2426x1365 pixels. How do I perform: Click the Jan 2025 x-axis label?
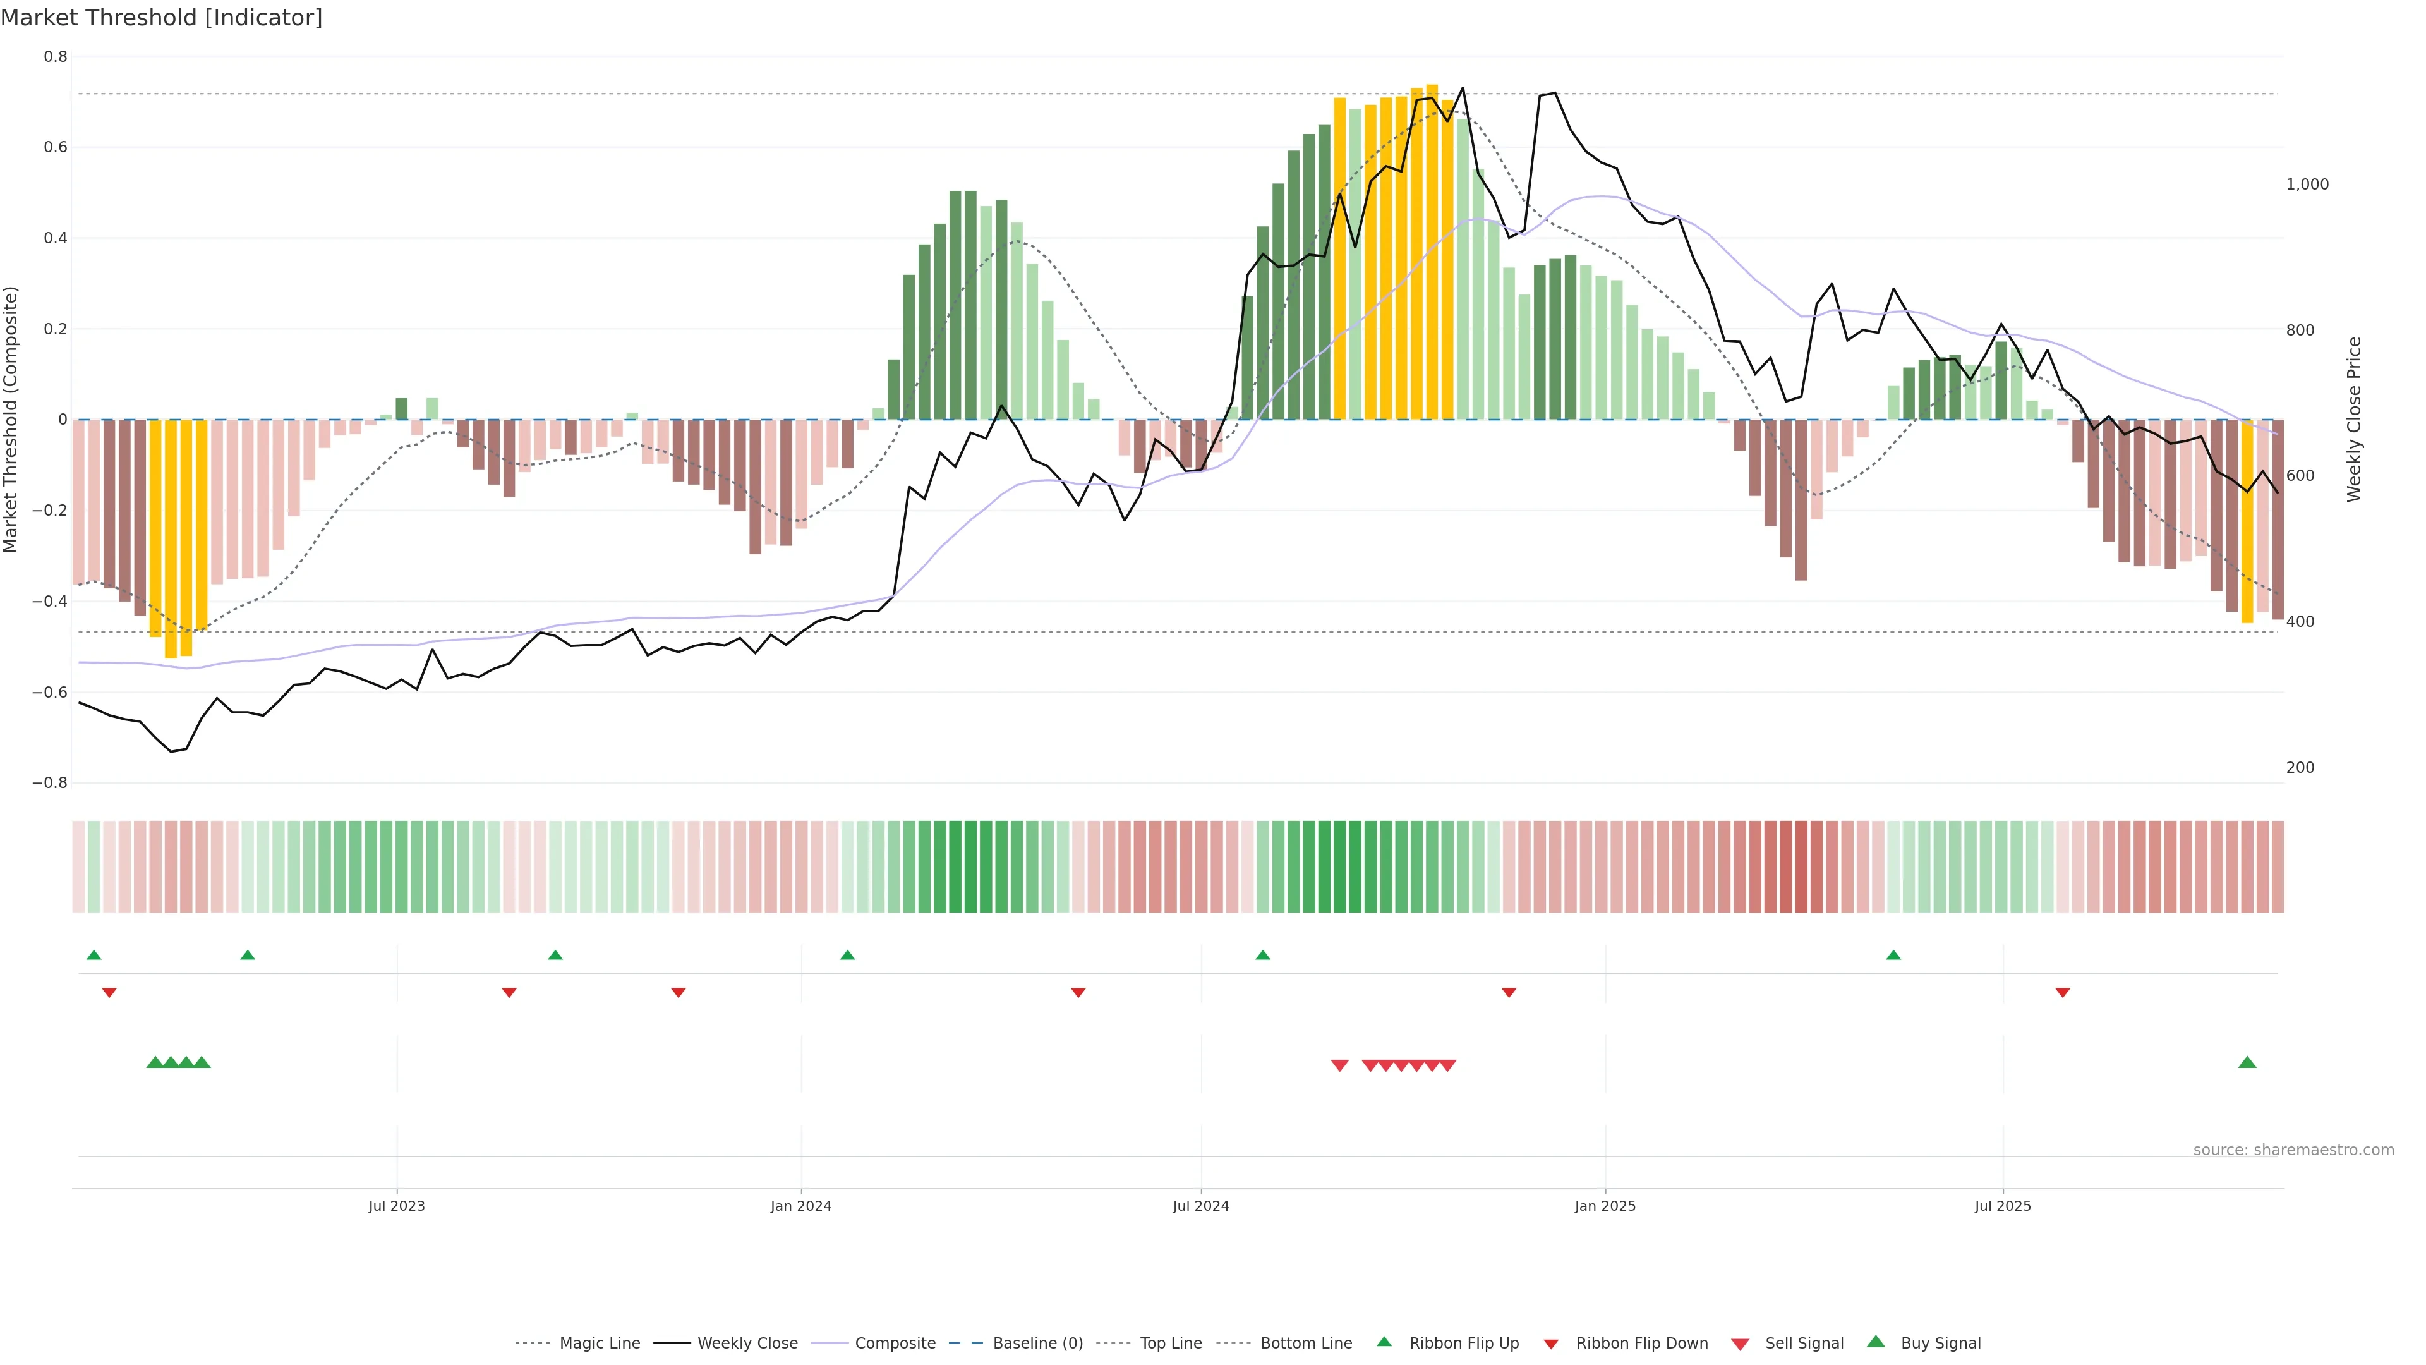[x=1605, y=1206]
